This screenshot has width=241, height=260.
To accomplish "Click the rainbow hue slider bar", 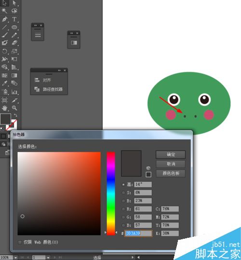I will click(111, 193).
